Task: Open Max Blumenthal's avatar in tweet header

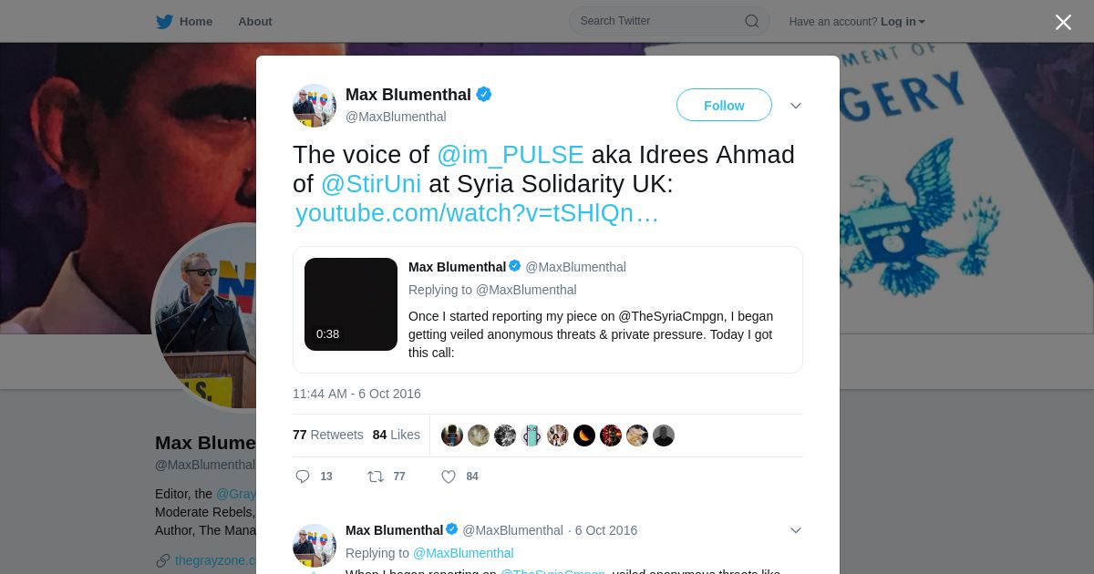Action: (x=315, y=106)
